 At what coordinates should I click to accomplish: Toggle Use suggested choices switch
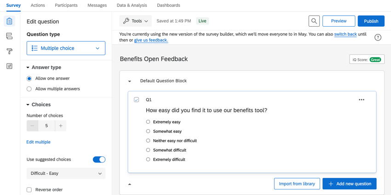click(x=99, y=160)
